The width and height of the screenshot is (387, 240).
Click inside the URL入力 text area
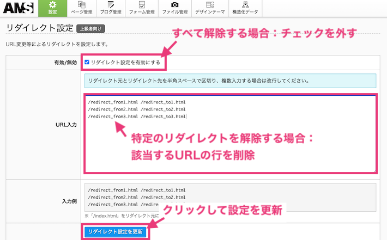(229, 147)
